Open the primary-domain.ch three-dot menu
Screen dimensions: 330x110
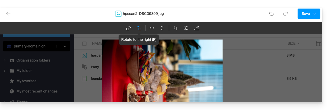(x=57, y=46)
